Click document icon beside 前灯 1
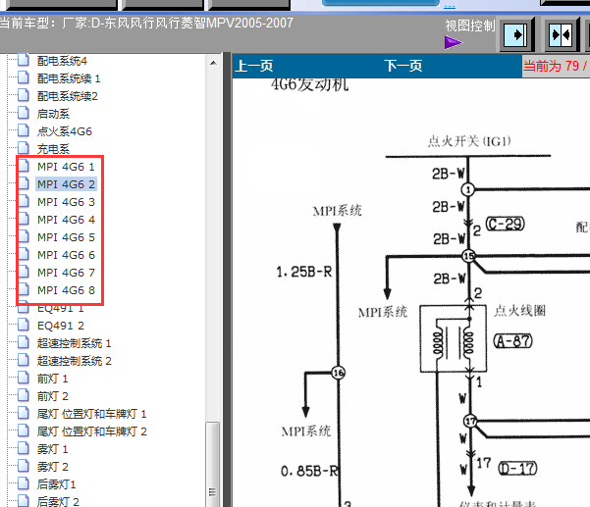 click(24, 379)
